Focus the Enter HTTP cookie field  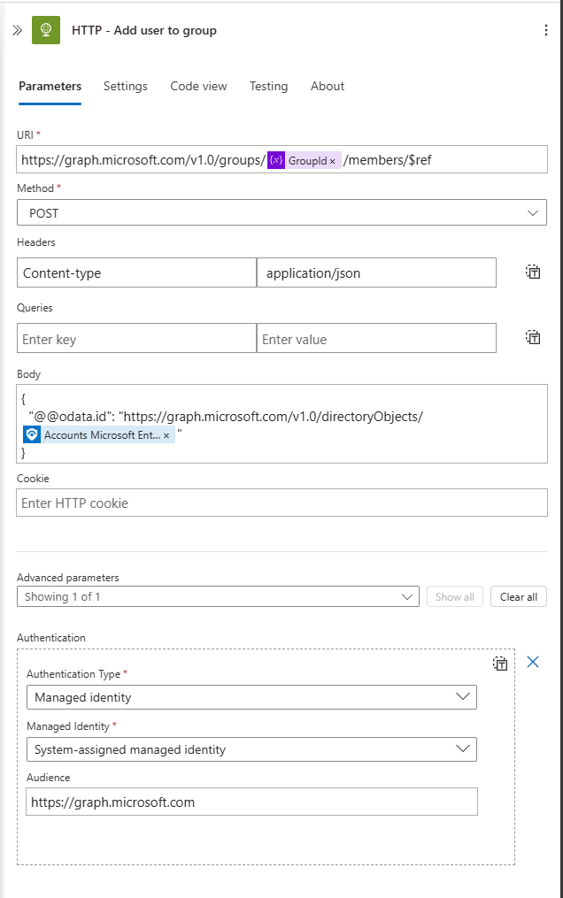281,503
